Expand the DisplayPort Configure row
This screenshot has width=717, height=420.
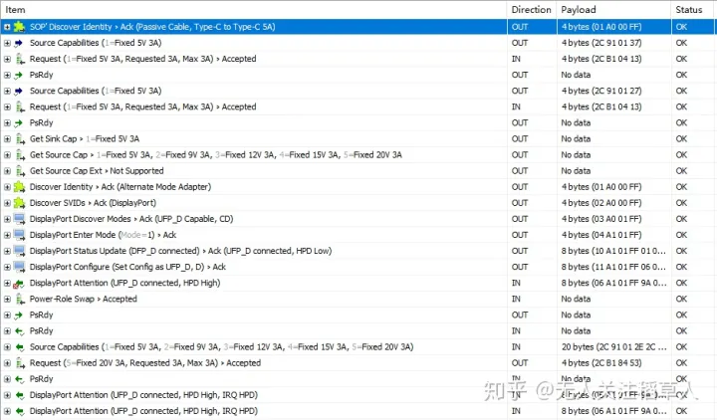click(x=7, y=267)
